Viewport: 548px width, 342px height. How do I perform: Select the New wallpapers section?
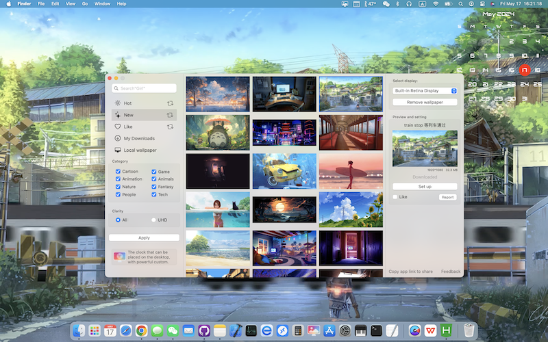(x=144, y=115)
